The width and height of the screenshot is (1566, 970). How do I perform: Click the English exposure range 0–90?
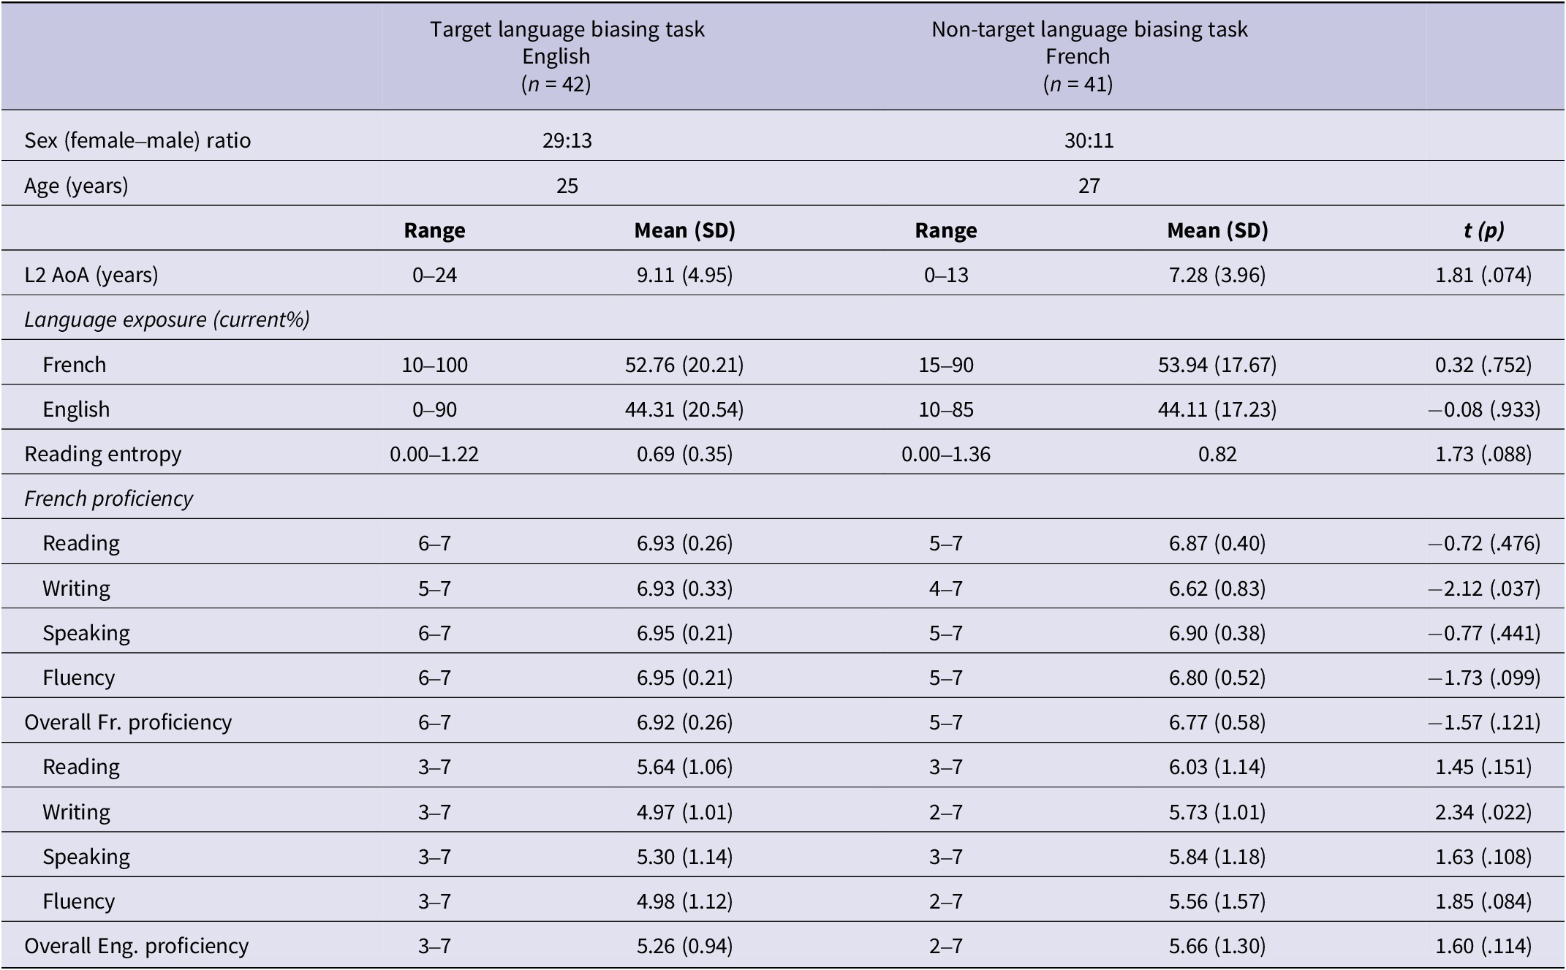[x=434, y=409]
